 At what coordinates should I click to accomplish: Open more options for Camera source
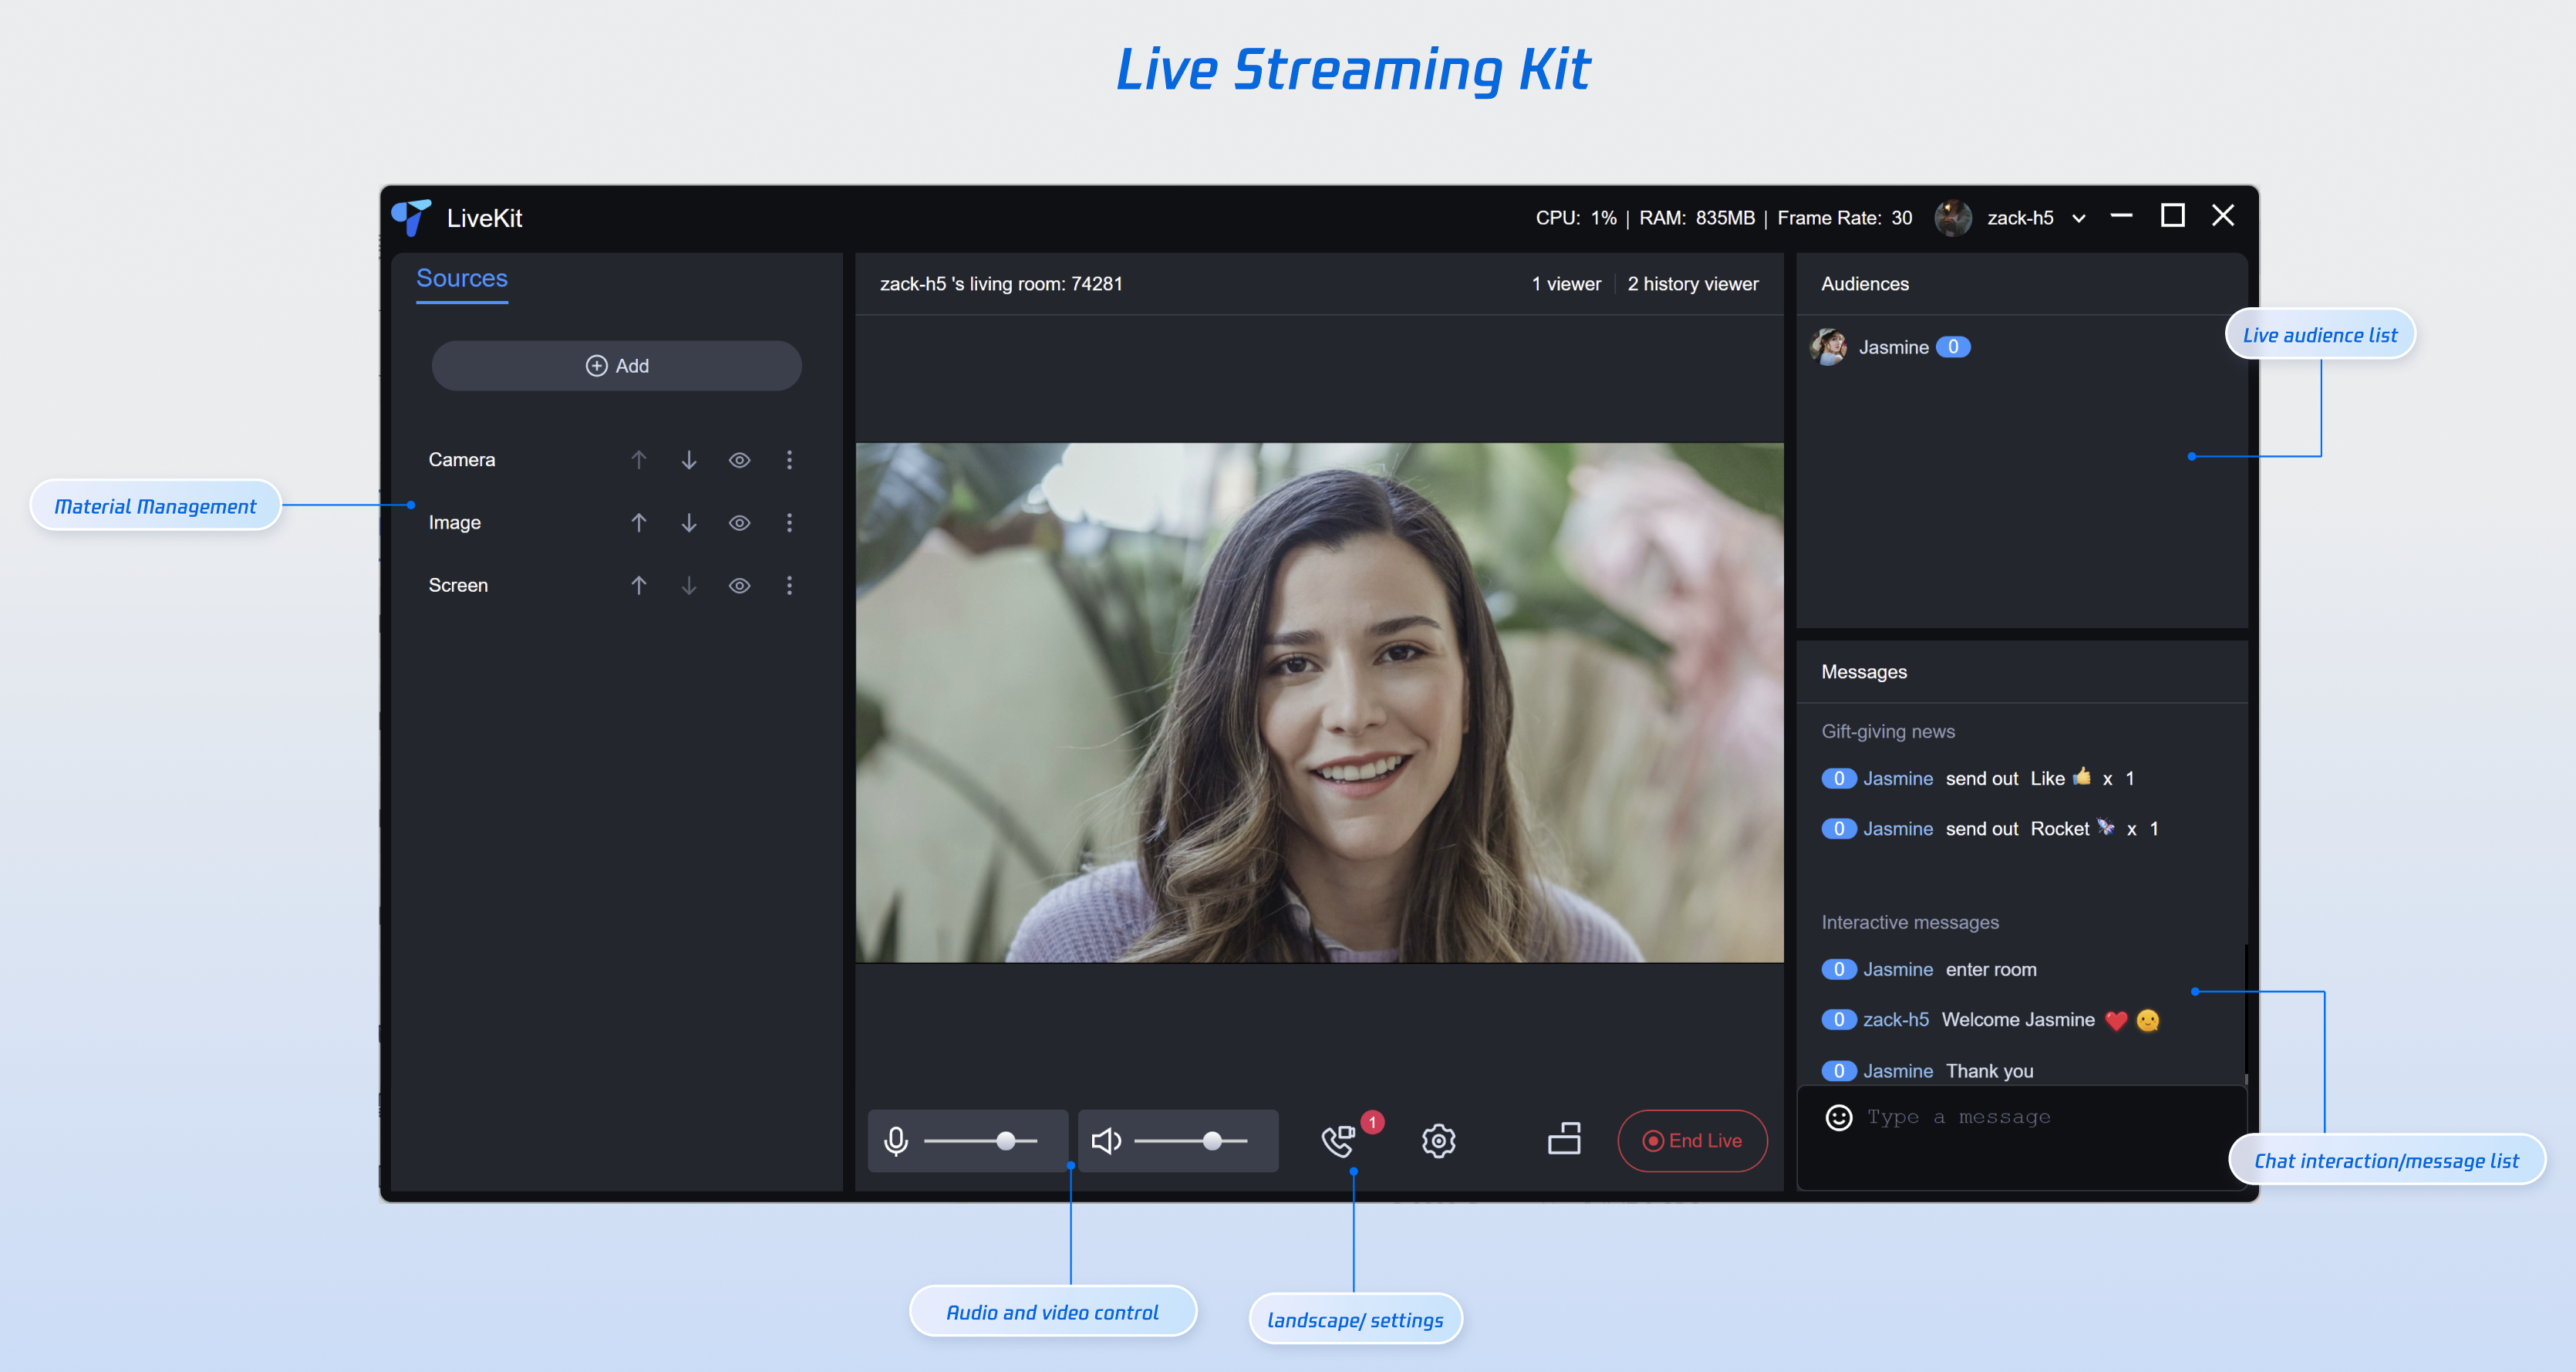click(x=789, y=459)
